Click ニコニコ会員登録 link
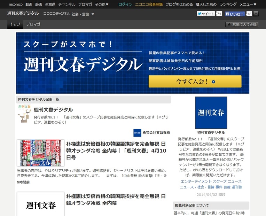This screenshot has height=216, width=266. pyautogui.click(x=149, y=5)
